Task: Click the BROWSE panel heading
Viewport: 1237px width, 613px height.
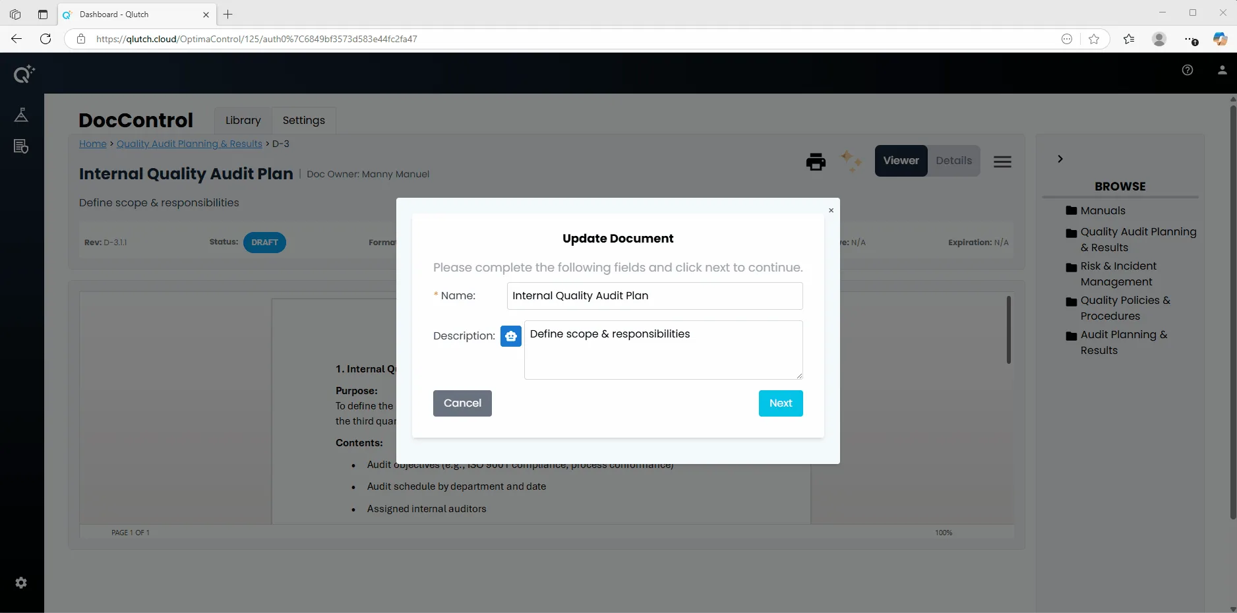Action: pos(1120,187)
